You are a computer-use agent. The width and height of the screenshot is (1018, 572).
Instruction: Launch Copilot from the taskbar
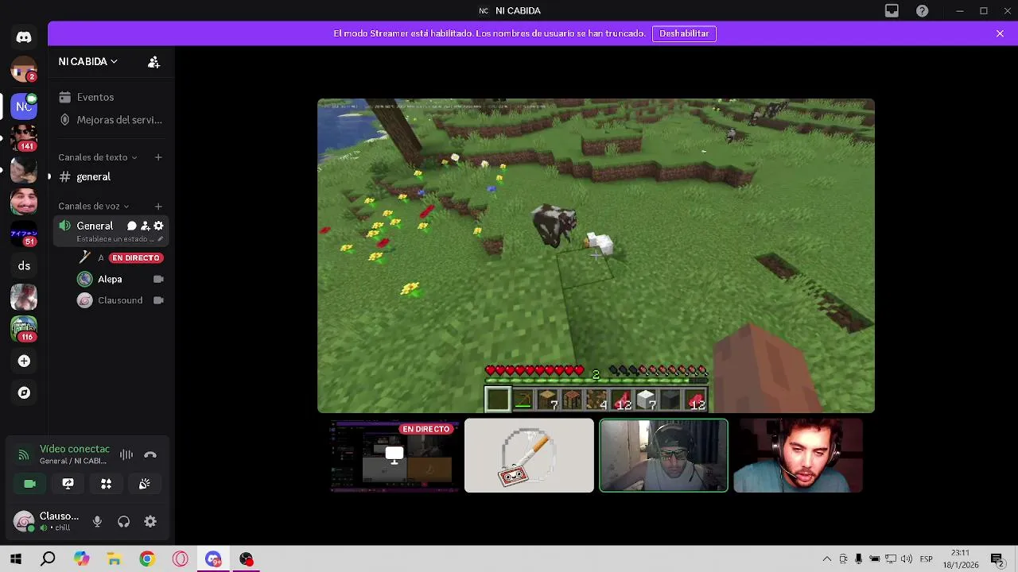[81, 559]
